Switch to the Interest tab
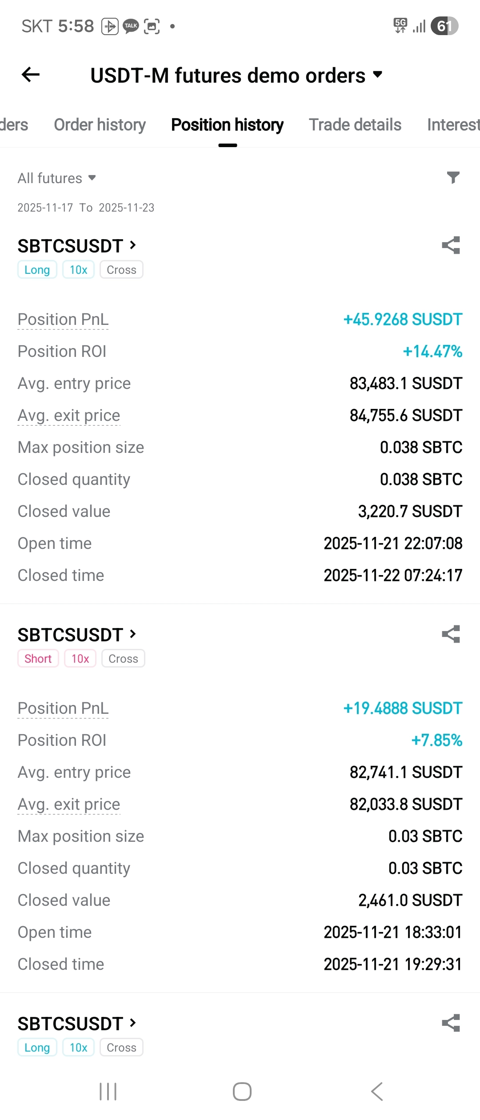Viewport: 480px width, 1120px height. 452,125
